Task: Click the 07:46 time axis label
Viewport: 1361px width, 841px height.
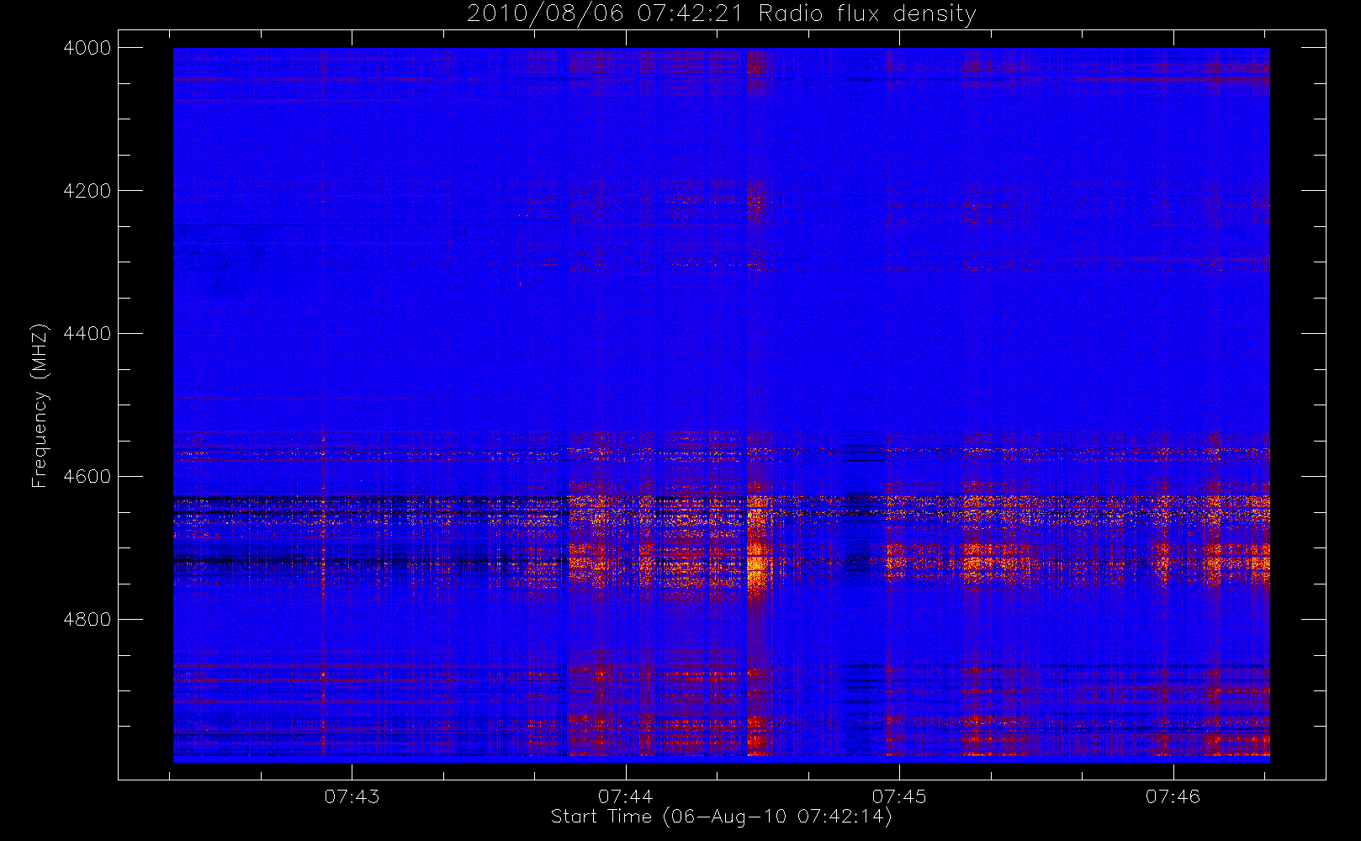Action: click(1173, 796)
